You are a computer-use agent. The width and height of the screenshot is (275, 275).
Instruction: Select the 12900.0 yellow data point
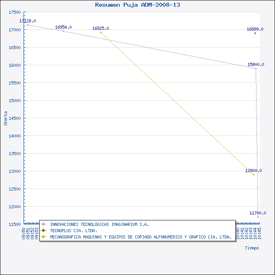coord(254,175)
